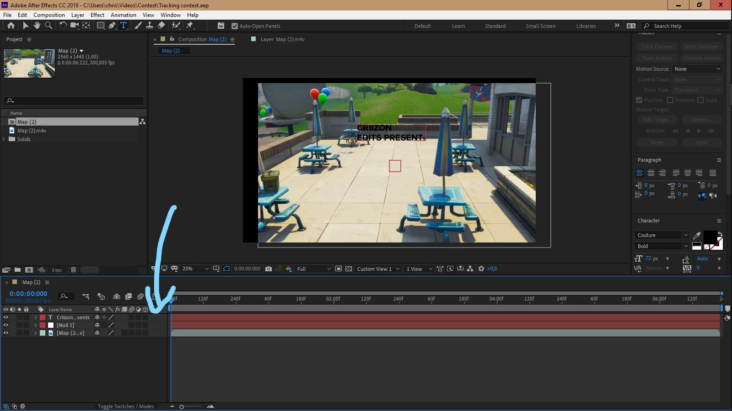Select the Selection arrow tool

pos(26,26)
